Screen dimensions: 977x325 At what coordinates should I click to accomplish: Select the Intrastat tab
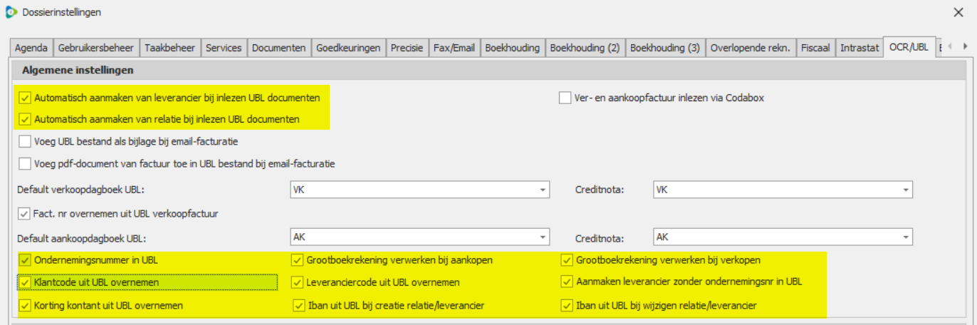coord(860,48)
